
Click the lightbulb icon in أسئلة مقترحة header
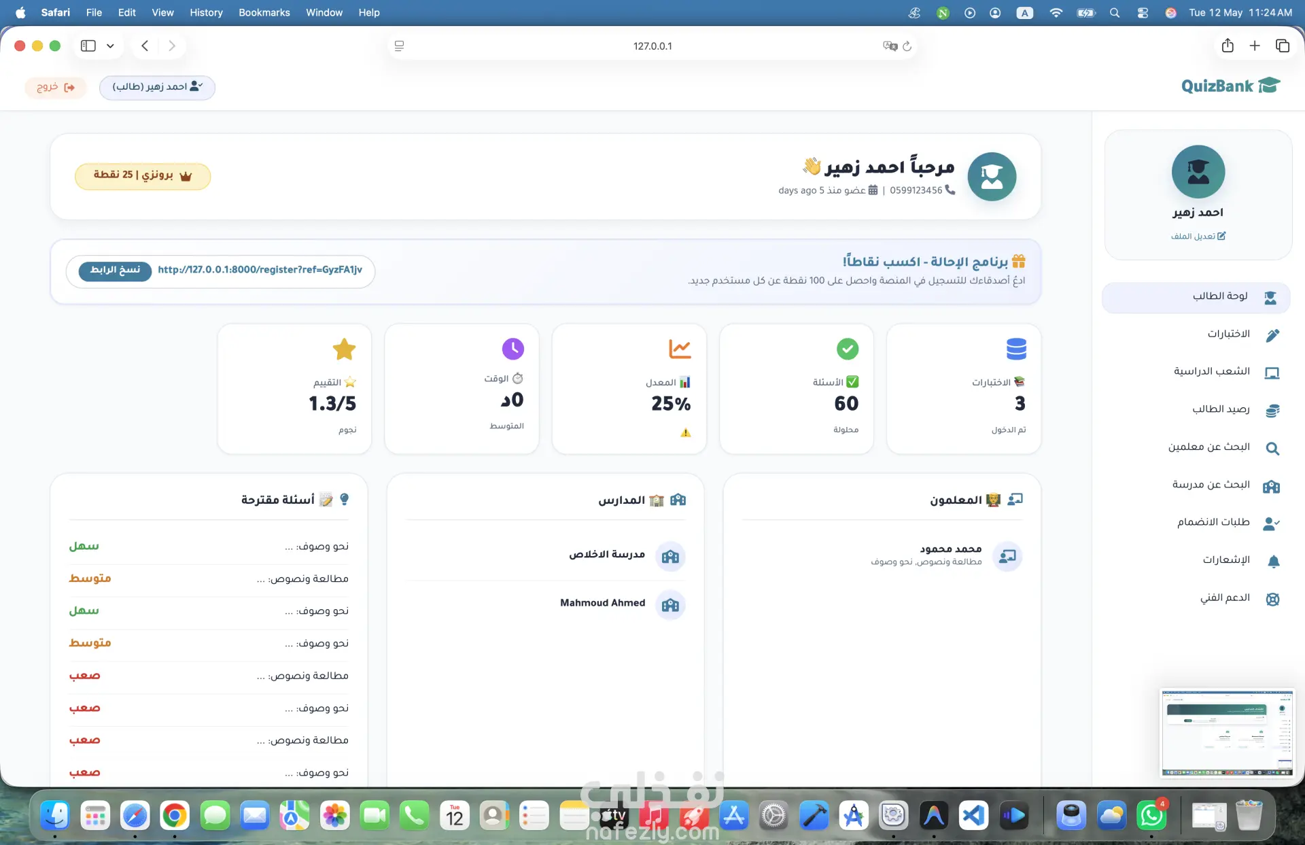[345, 500]
